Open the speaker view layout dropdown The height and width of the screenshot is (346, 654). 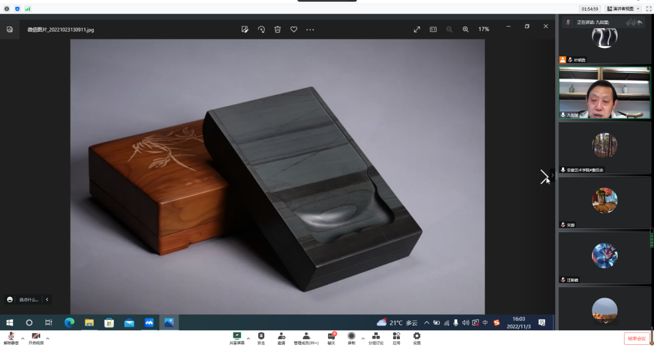[x=624, y=9]
